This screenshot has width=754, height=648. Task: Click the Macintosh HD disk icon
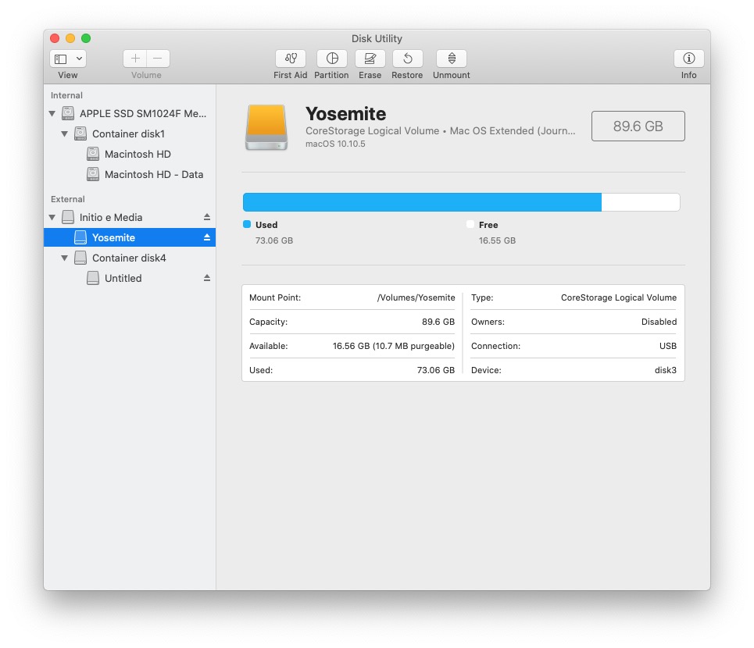(93, 155)
